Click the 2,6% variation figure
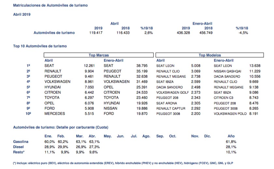 pos(148,33)
